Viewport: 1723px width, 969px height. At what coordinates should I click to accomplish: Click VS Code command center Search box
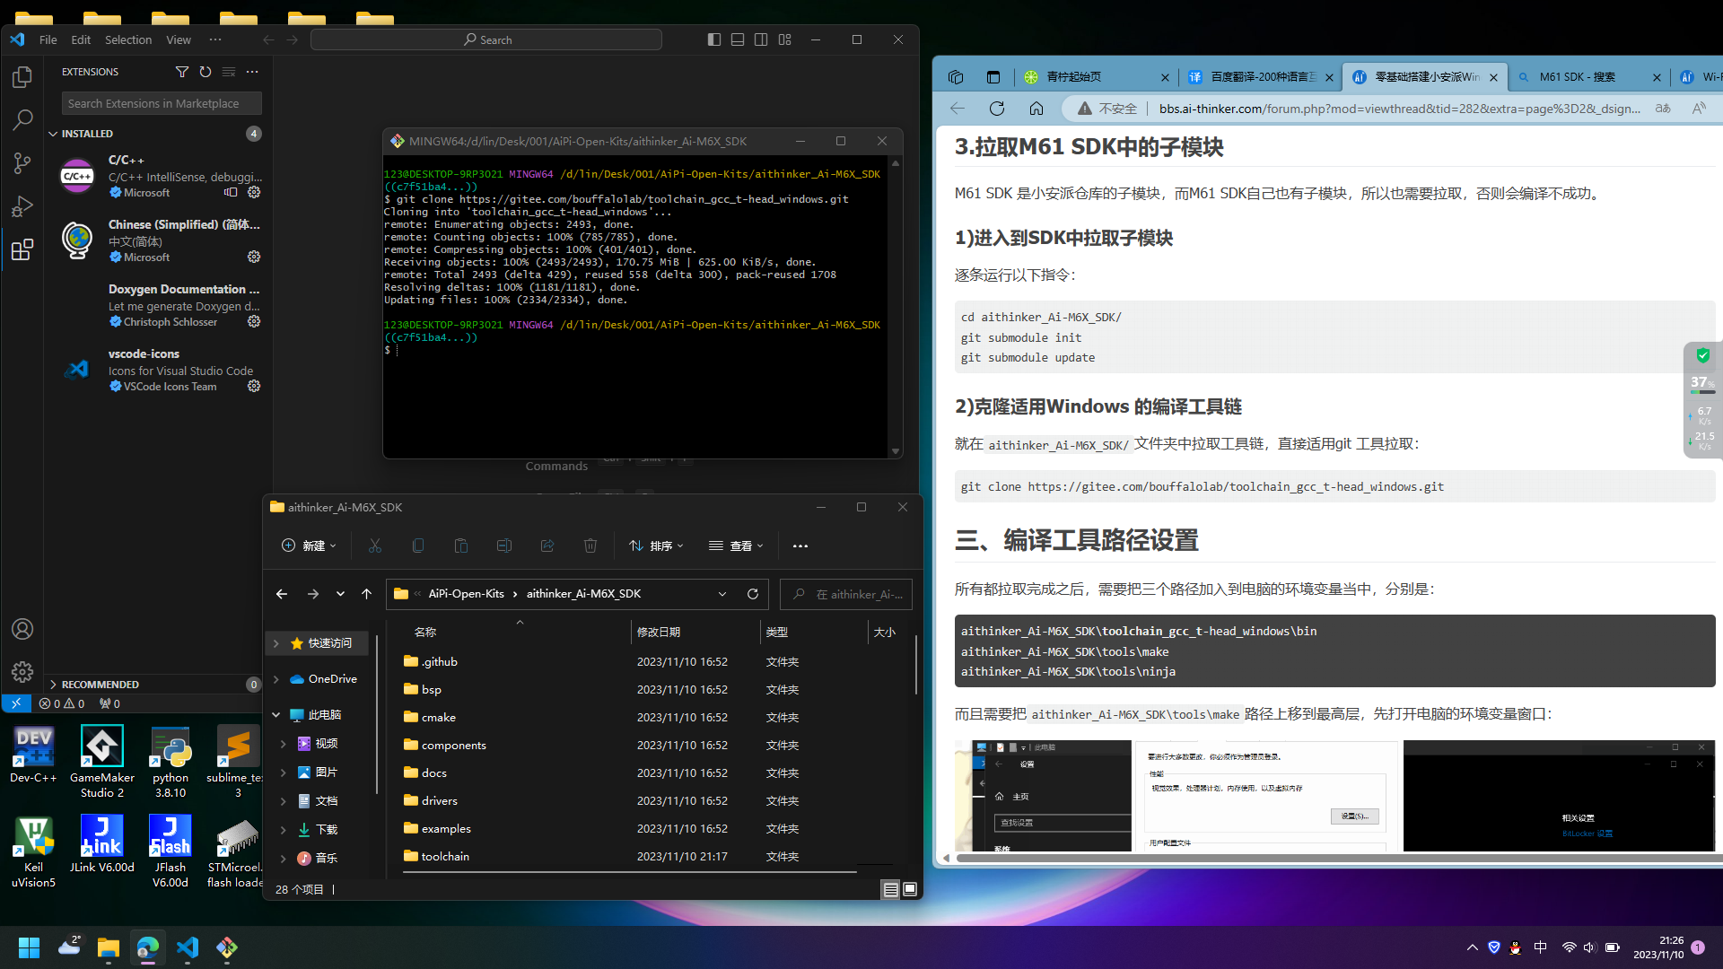486,39
